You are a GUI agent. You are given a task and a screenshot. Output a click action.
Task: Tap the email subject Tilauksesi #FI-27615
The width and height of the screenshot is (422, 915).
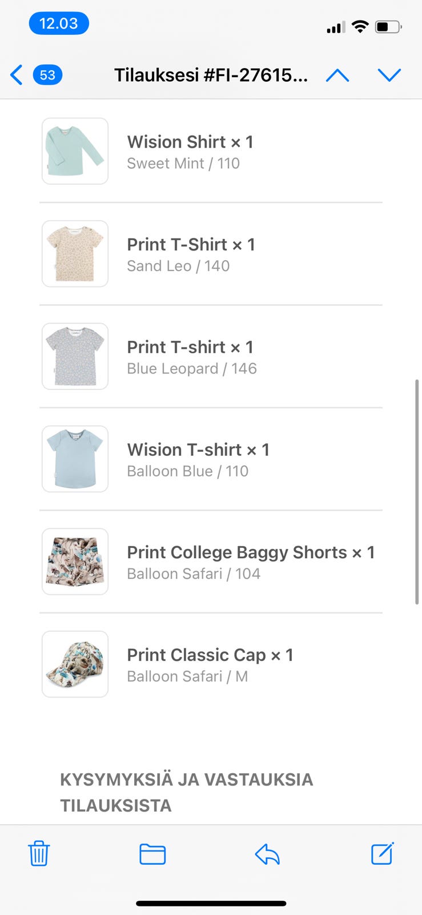click(211, 75)
